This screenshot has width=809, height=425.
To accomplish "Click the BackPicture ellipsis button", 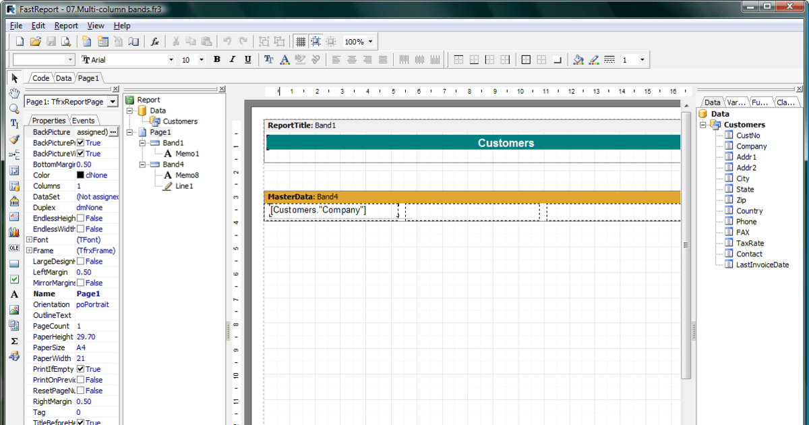I will 113,132.
